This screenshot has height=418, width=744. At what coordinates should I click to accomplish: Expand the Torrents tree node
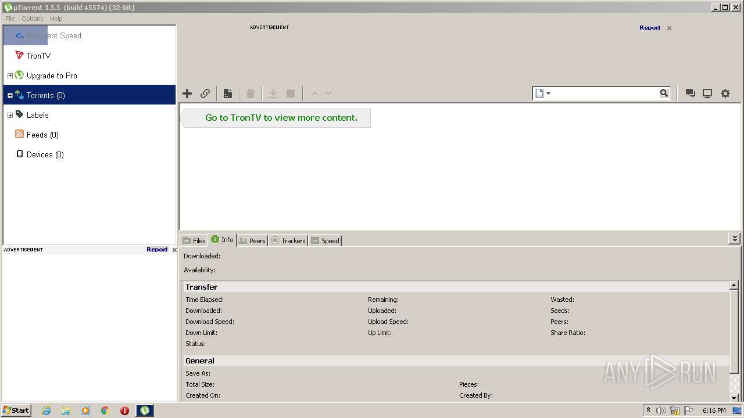click(x=10, y=95)
